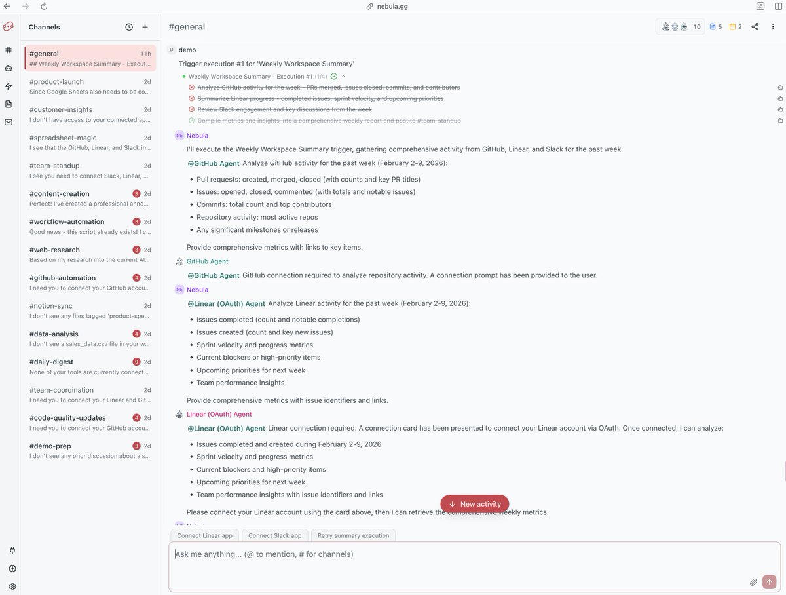Image resolution: width=786 pixels, height=595 pixels.
Task: Open the Channels hashtag section
Action: pyautogui.click(x=9, y=50)
